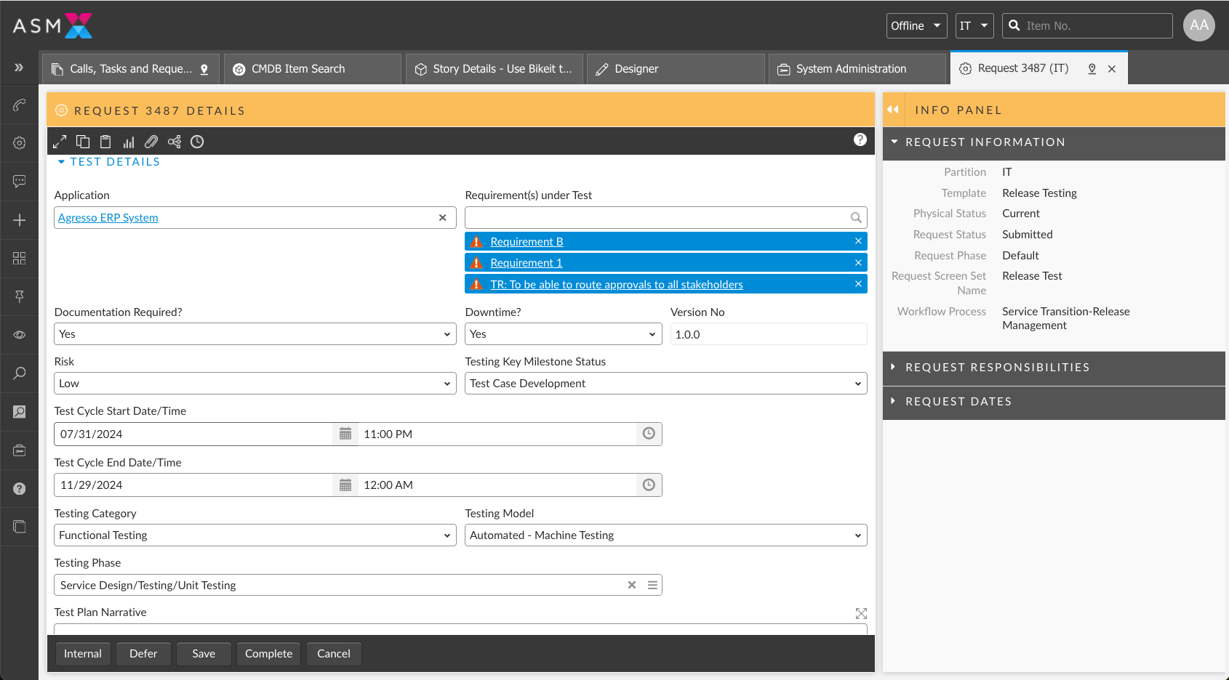1229x680 pixels.
Task: Open the request gear icon in sidebar
Action: (19, 143)
